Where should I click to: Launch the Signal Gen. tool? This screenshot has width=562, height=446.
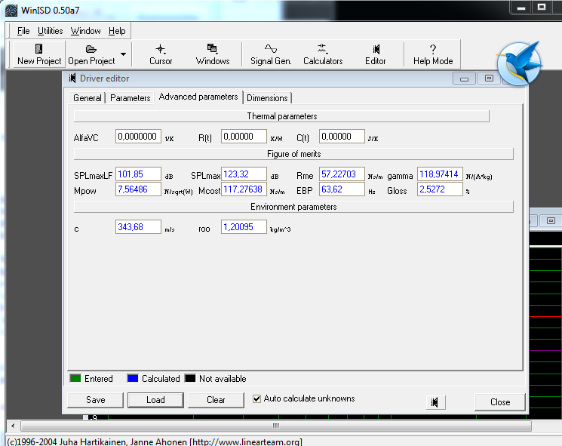[271, 54]
